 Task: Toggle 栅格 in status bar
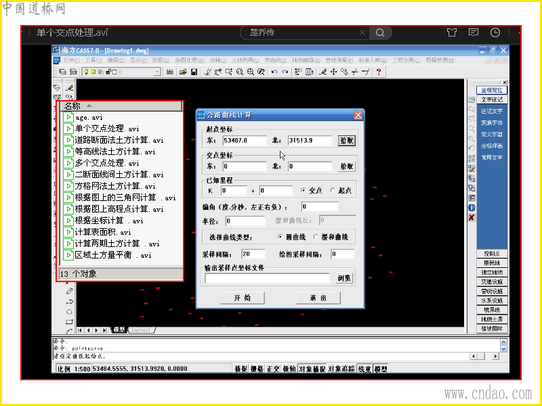click(257, 369)
